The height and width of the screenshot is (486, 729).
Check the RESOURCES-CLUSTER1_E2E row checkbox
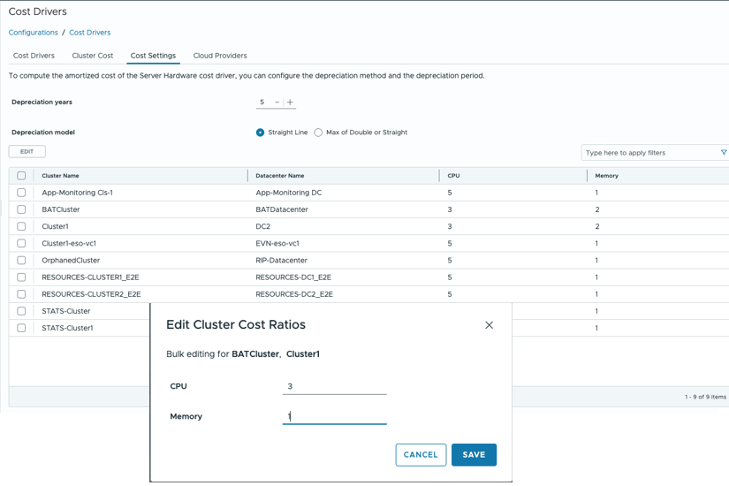point(21,277)
